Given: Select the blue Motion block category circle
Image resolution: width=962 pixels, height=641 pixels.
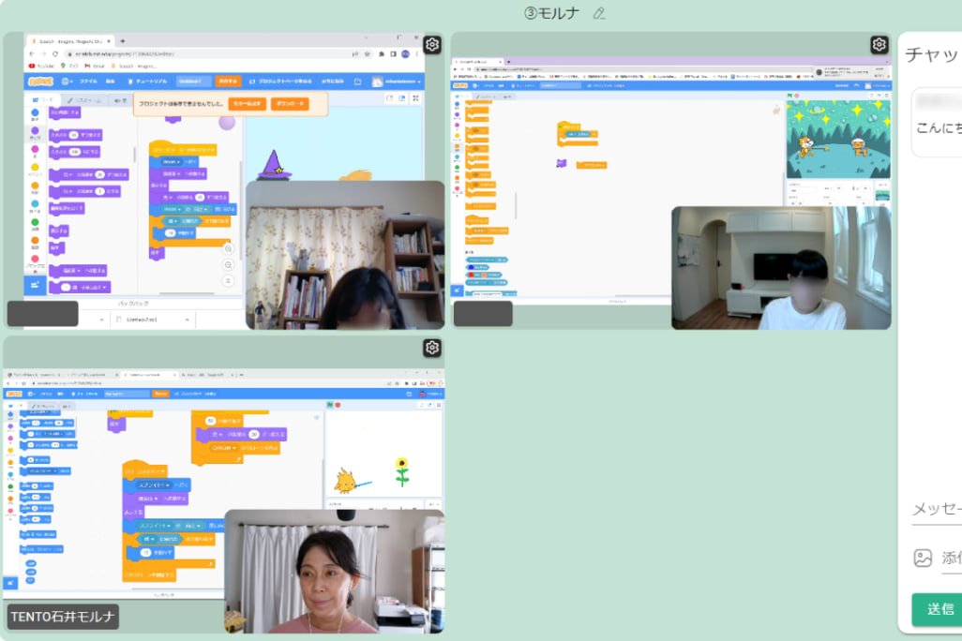Looking at the screenshot, I should (x=34, y=112).
